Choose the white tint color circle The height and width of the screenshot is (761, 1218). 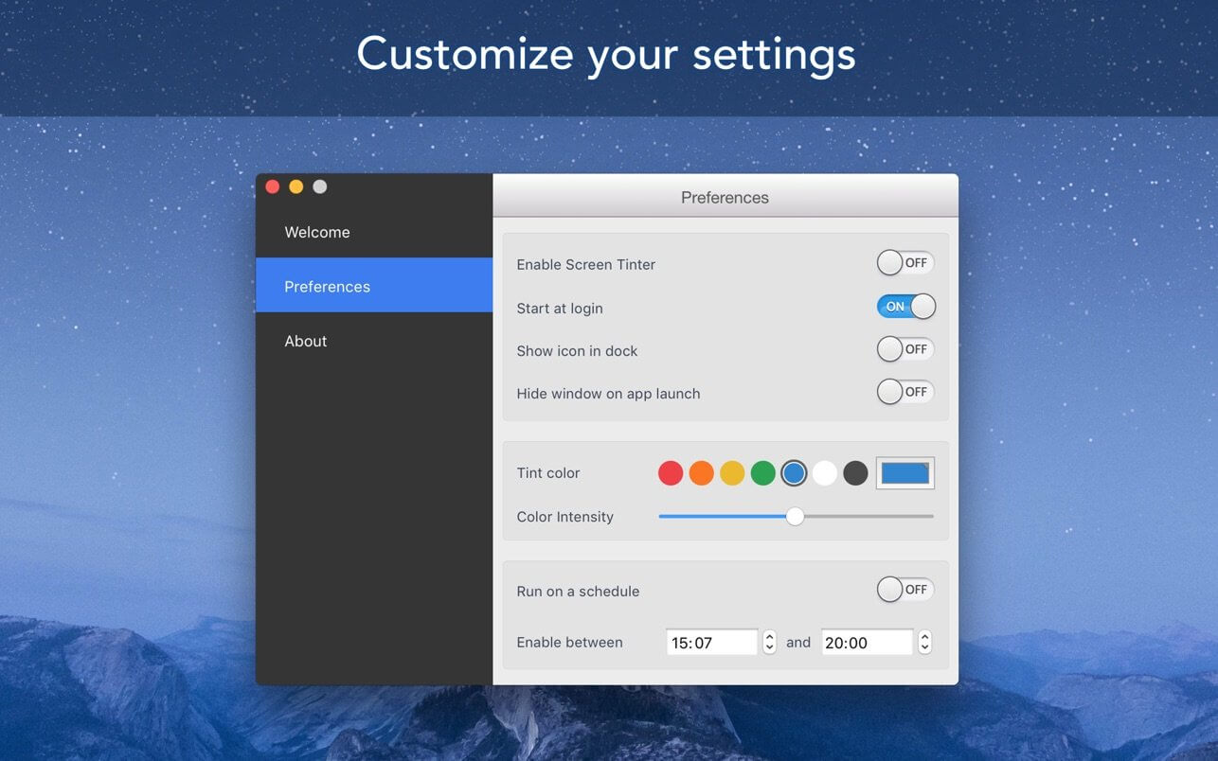[825, 473]
